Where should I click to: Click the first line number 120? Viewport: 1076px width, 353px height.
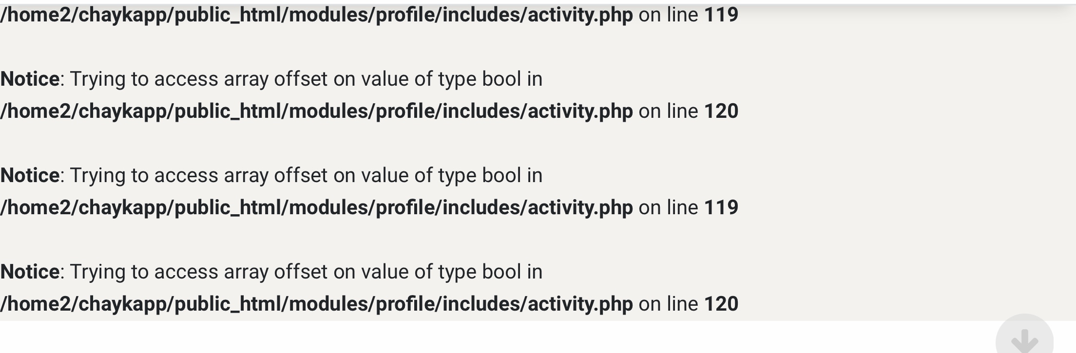[x=721, y=111]
